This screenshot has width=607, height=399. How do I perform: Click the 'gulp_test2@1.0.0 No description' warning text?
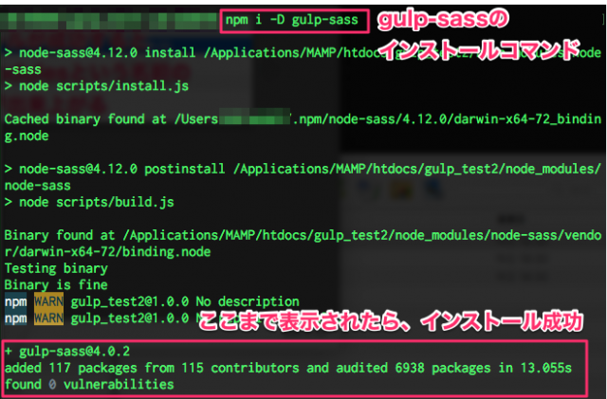point(185,301)
